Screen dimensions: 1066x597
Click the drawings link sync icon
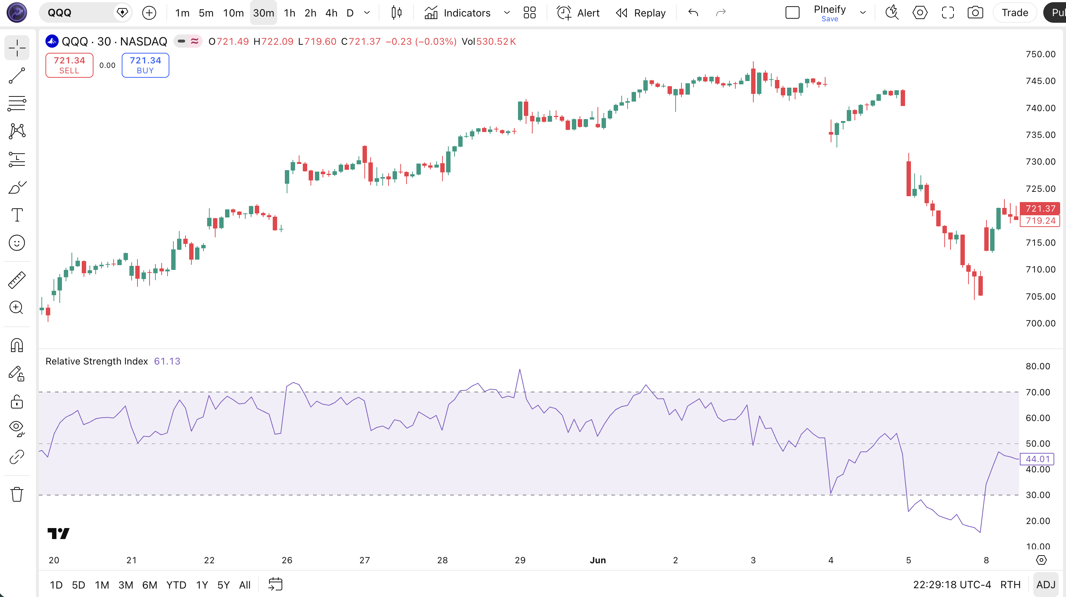[x=17, y=457]
